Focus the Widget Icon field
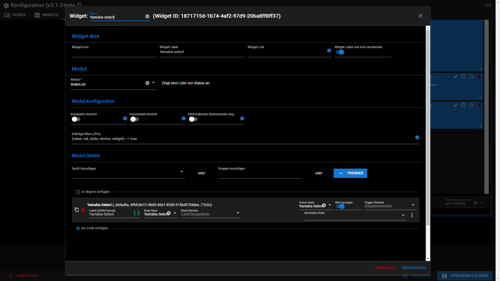The width and height of the screenshot is (500, 281). [x=114, y=51]
